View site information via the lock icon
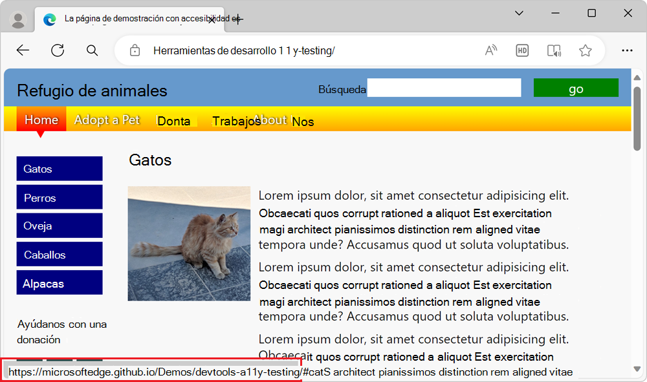This screenshot has width=647, height=382. point(134,50)
